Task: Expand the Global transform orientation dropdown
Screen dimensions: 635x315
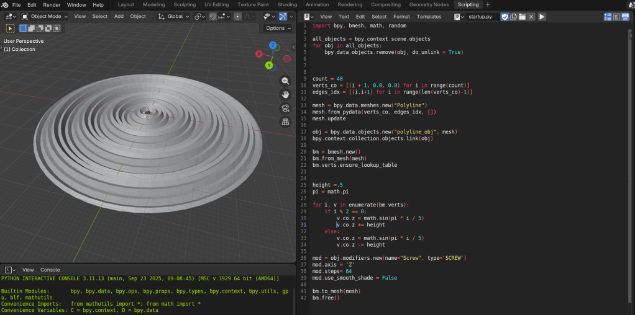Action: (174, 17)
